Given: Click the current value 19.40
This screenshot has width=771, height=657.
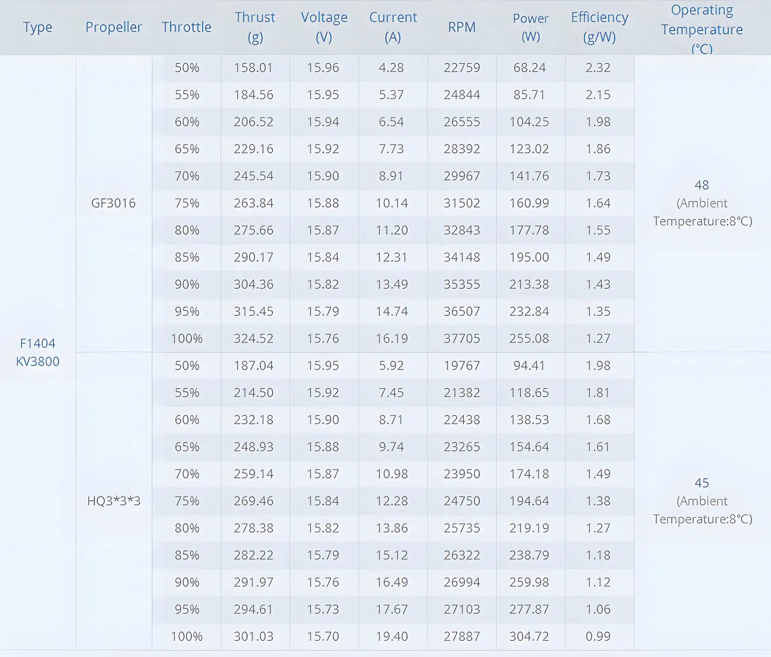Looking at the screenshot, I should coord(392,637).
